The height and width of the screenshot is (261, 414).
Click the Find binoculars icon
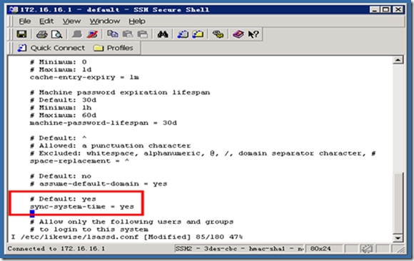(163, 34)
